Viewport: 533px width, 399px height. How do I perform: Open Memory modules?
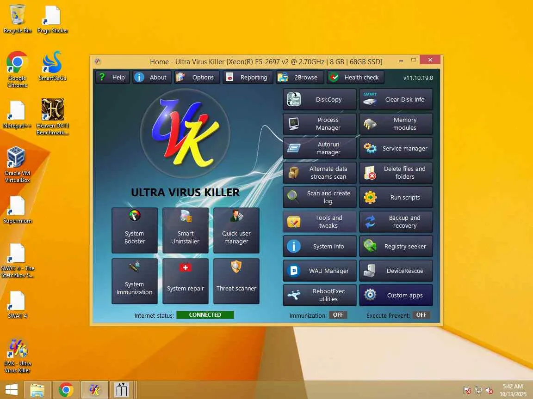[x=396, y=124]
